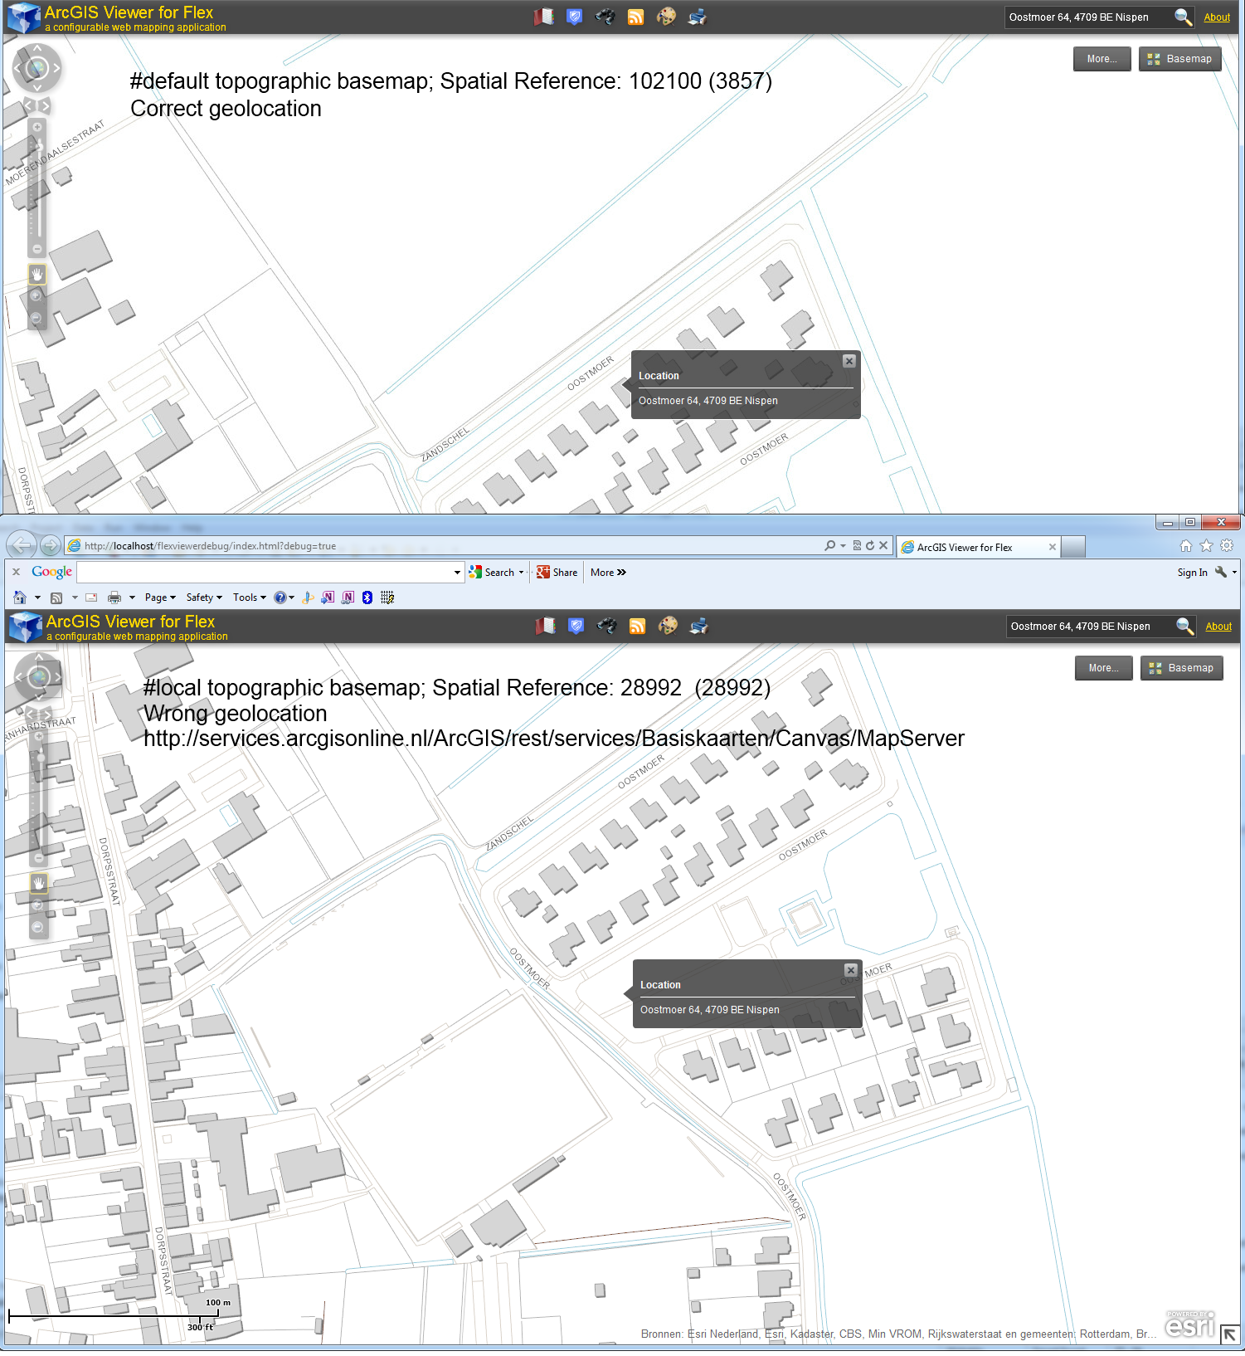Open the palette draw widget in upper viewer
Image resolution: width=1245 pixels, height=1356 pixels.
pyautogui.click(x=666, y=17)
